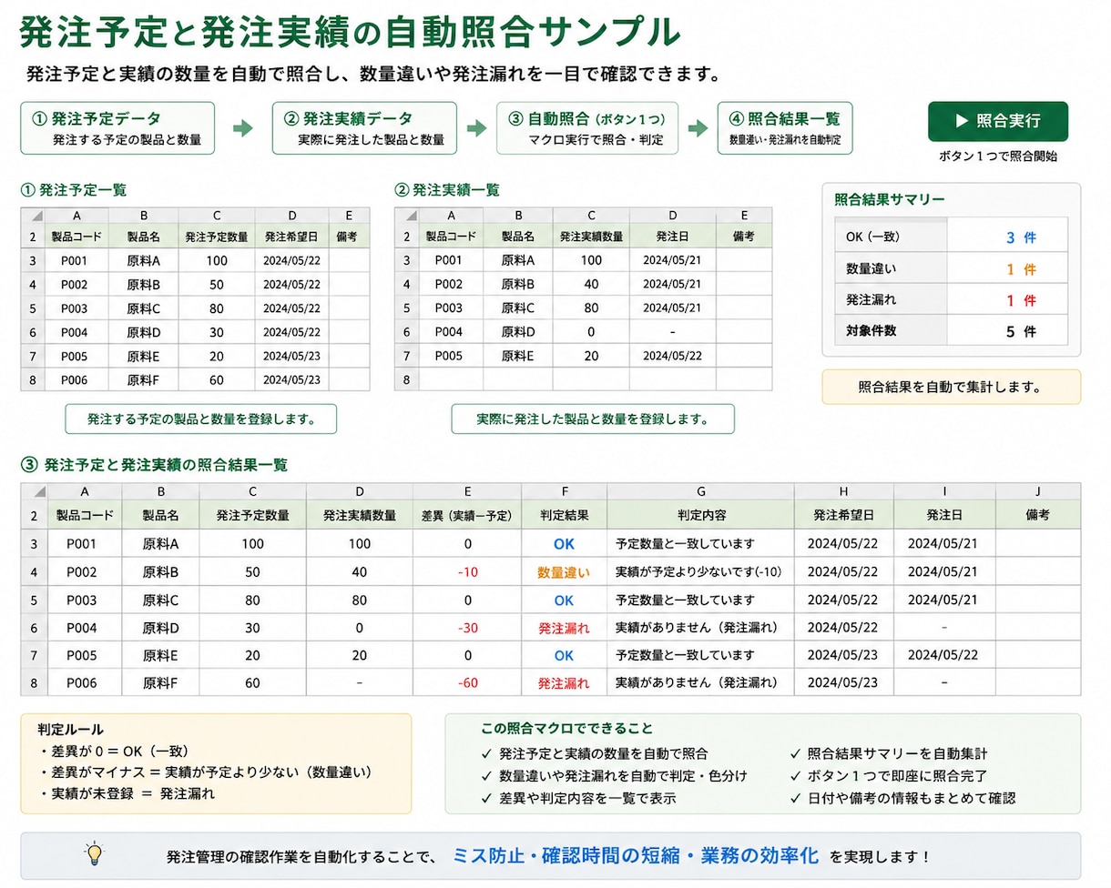
Task: Select 原料F cell in 発注予定一覧 table
Action: 143,379
